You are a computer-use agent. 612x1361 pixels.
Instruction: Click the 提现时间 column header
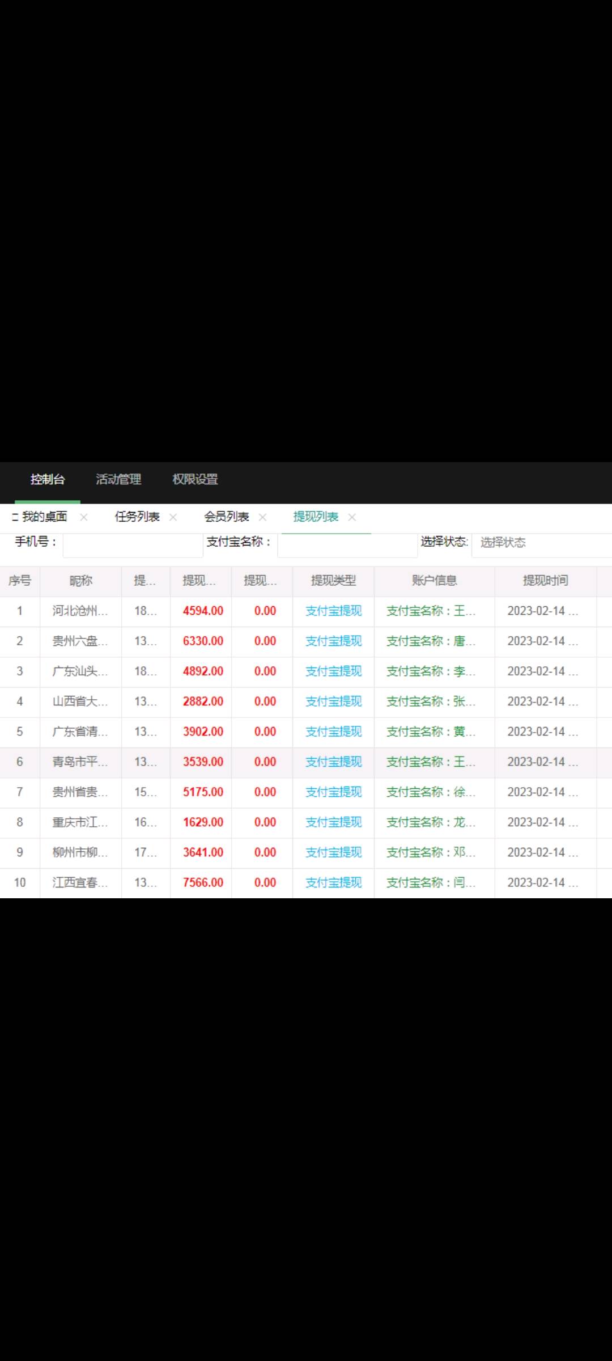pos(545,581)
